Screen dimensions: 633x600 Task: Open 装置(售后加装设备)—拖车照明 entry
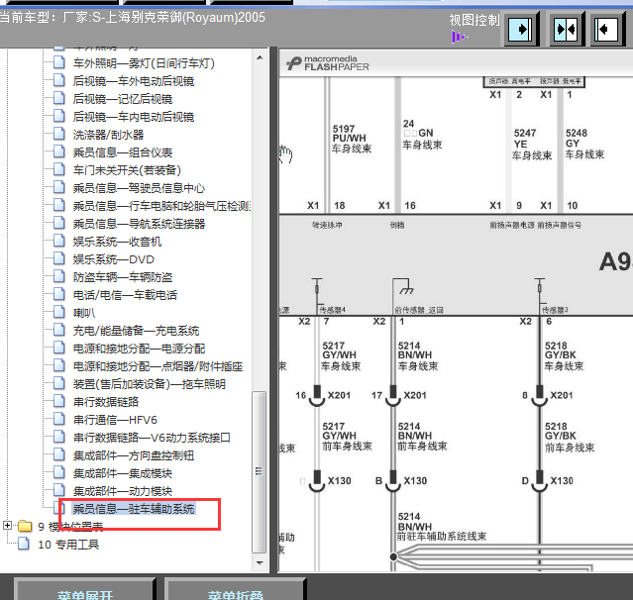tap(149, 384)
